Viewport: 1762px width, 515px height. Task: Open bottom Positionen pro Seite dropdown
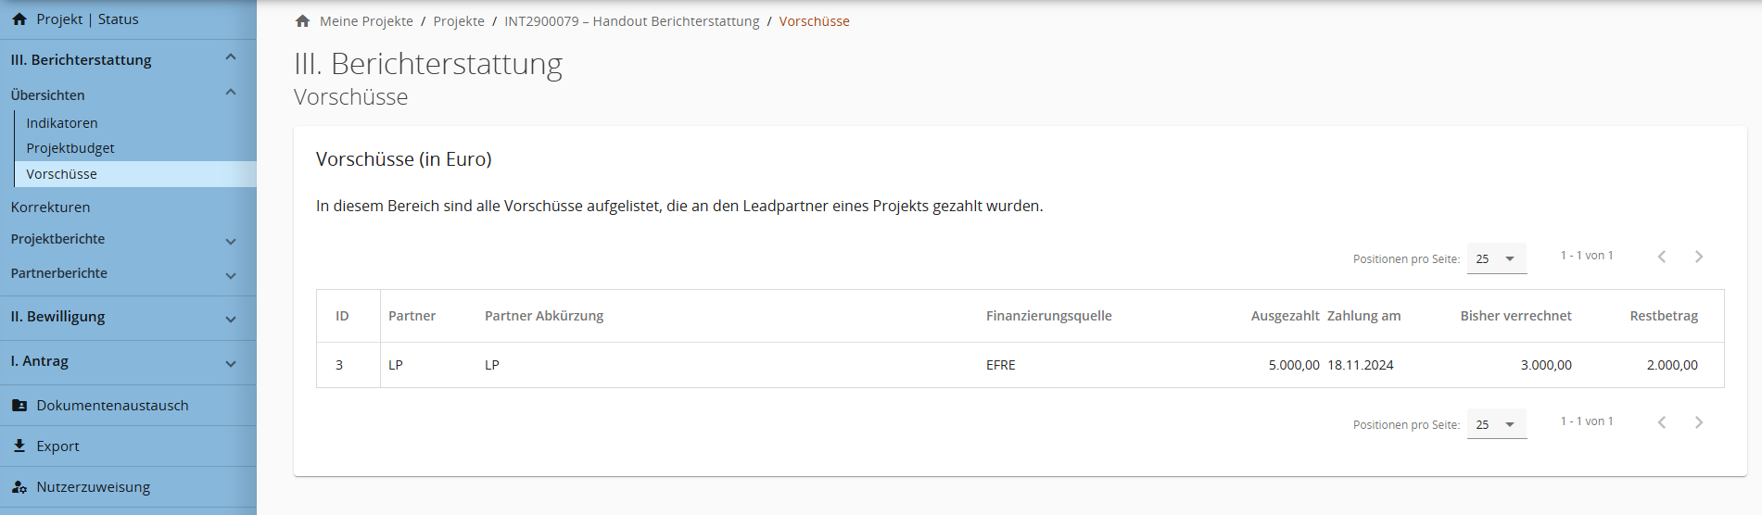click(1496, 425)
